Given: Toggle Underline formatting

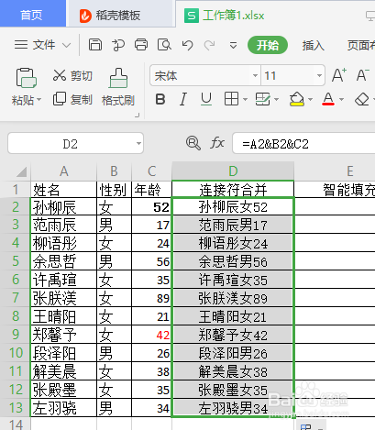Looking at the screenshot, I should point(206,99).
